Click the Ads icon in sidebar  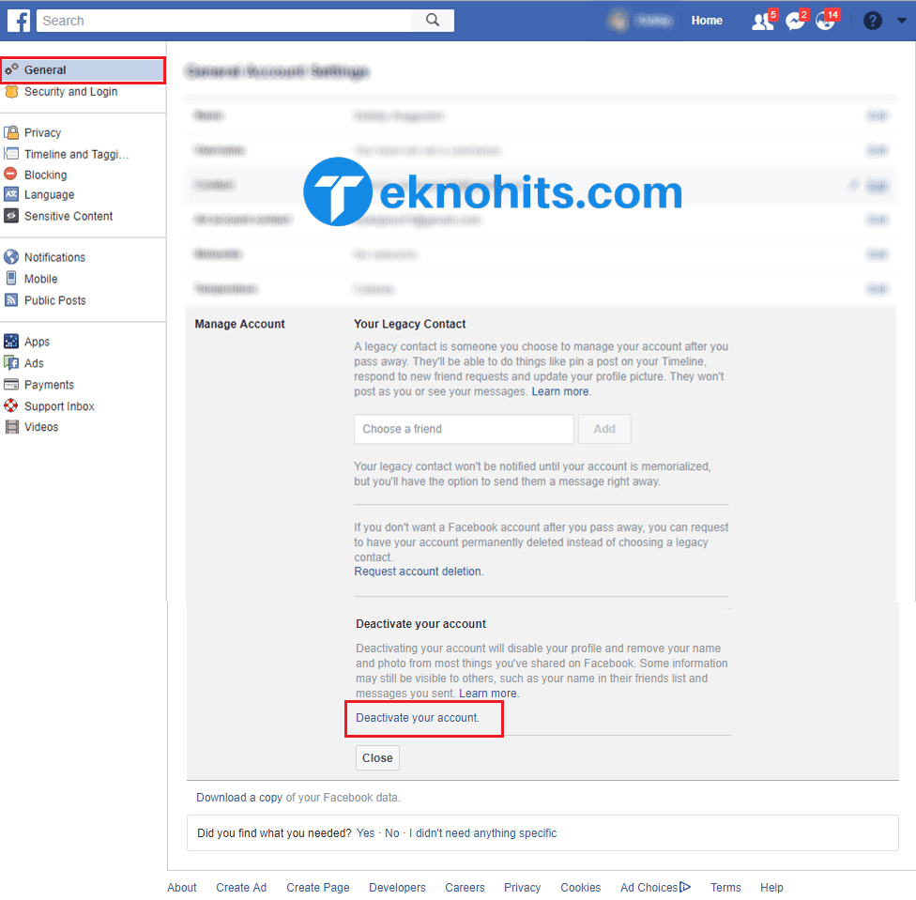tap(11, 362)
